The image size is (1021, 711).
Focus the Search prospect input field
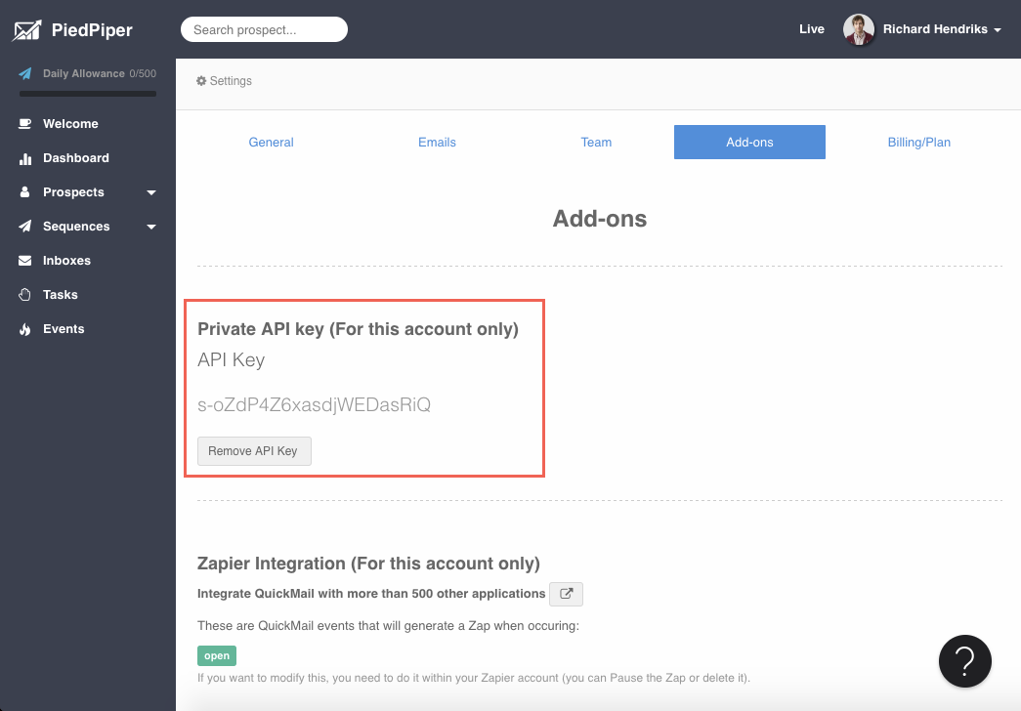point(264,29)
